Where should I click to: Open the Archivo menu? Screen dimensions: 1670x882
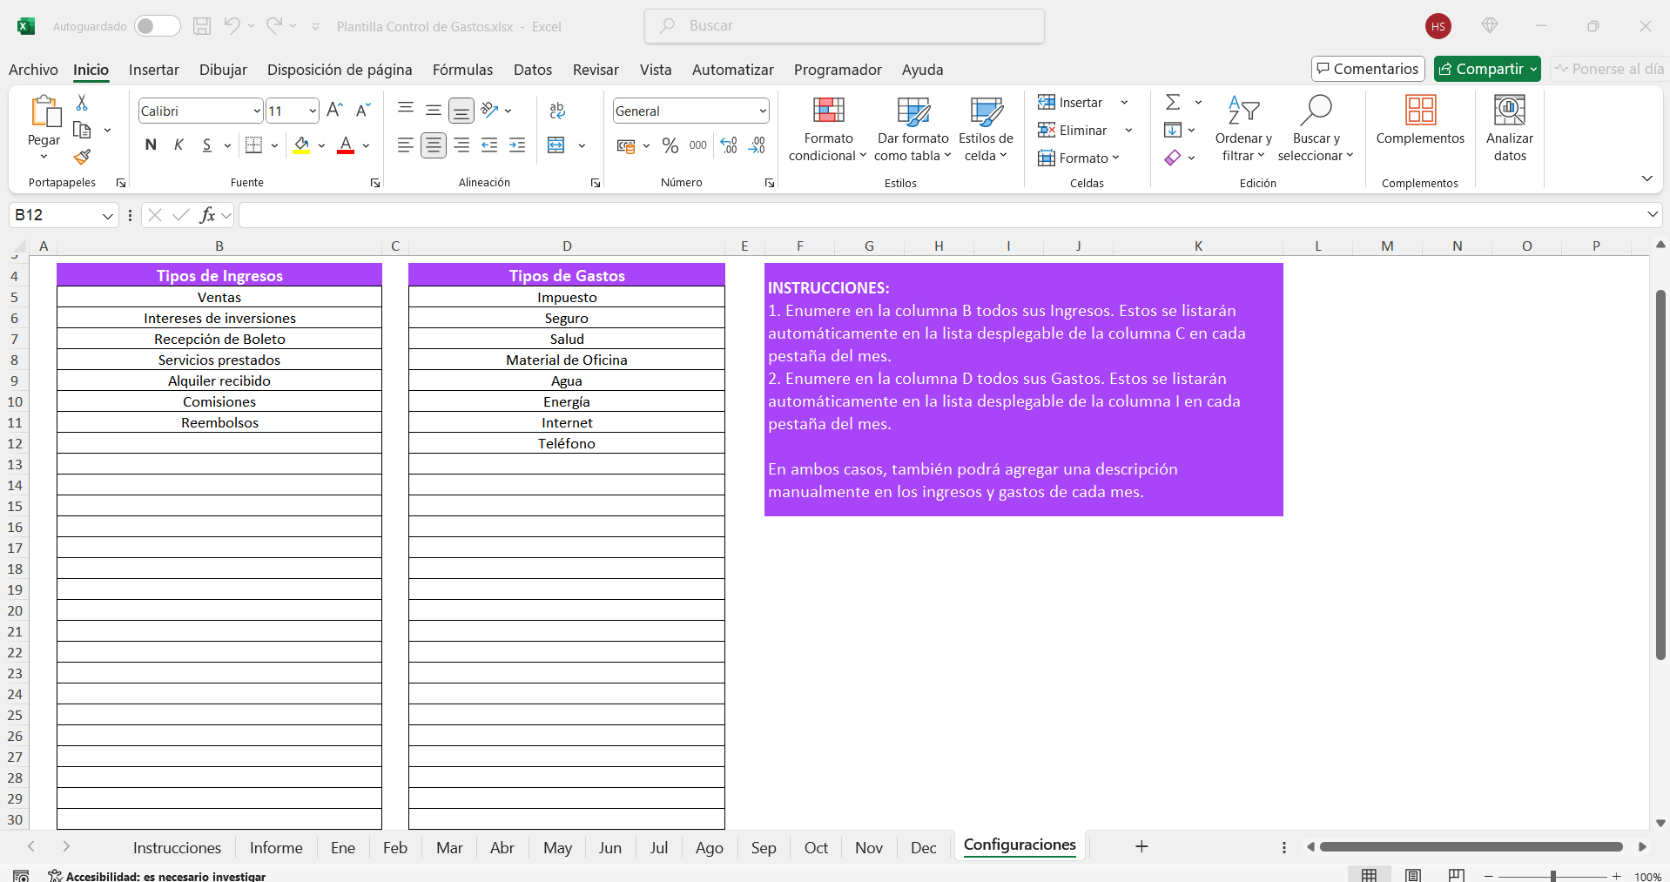point(33,70)
